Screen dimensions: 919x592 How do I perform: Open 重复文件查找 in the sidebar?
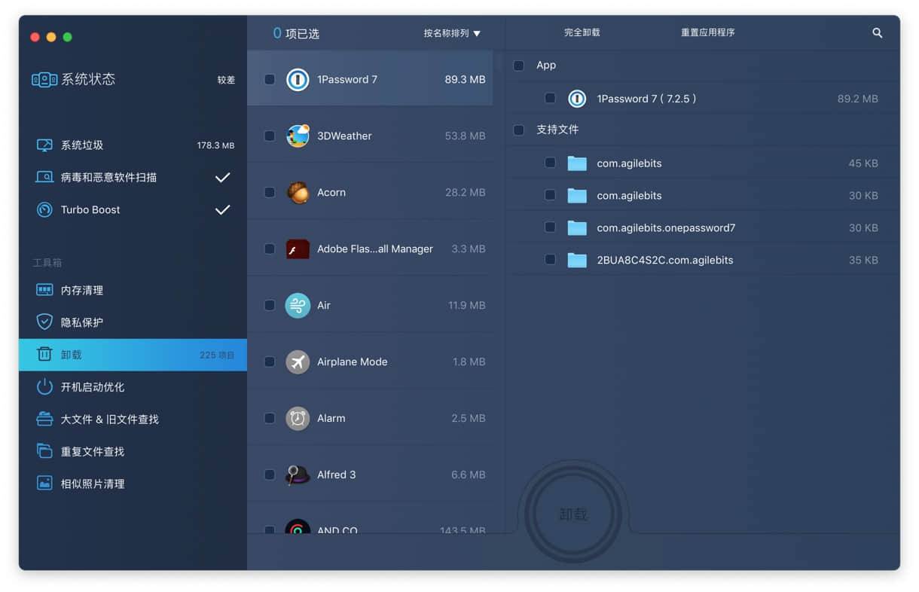point(133,452)
